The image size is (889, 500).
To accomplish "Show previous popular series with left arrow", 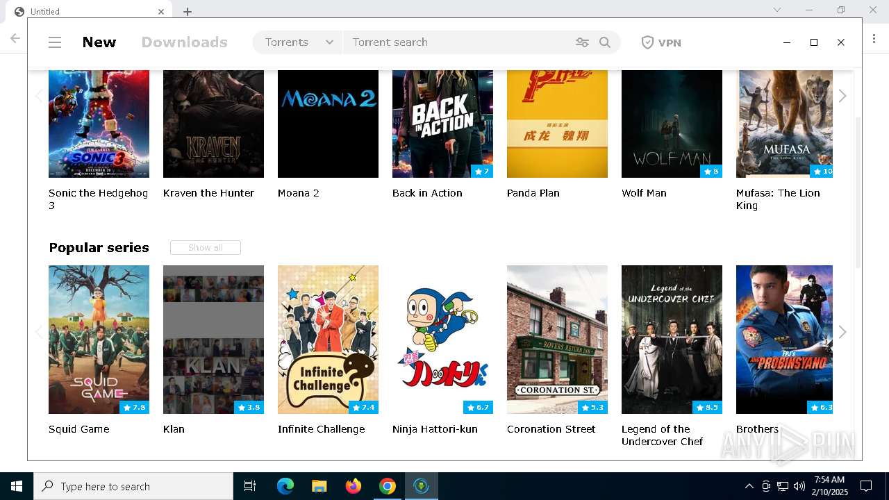I will (x=39, y=332).
